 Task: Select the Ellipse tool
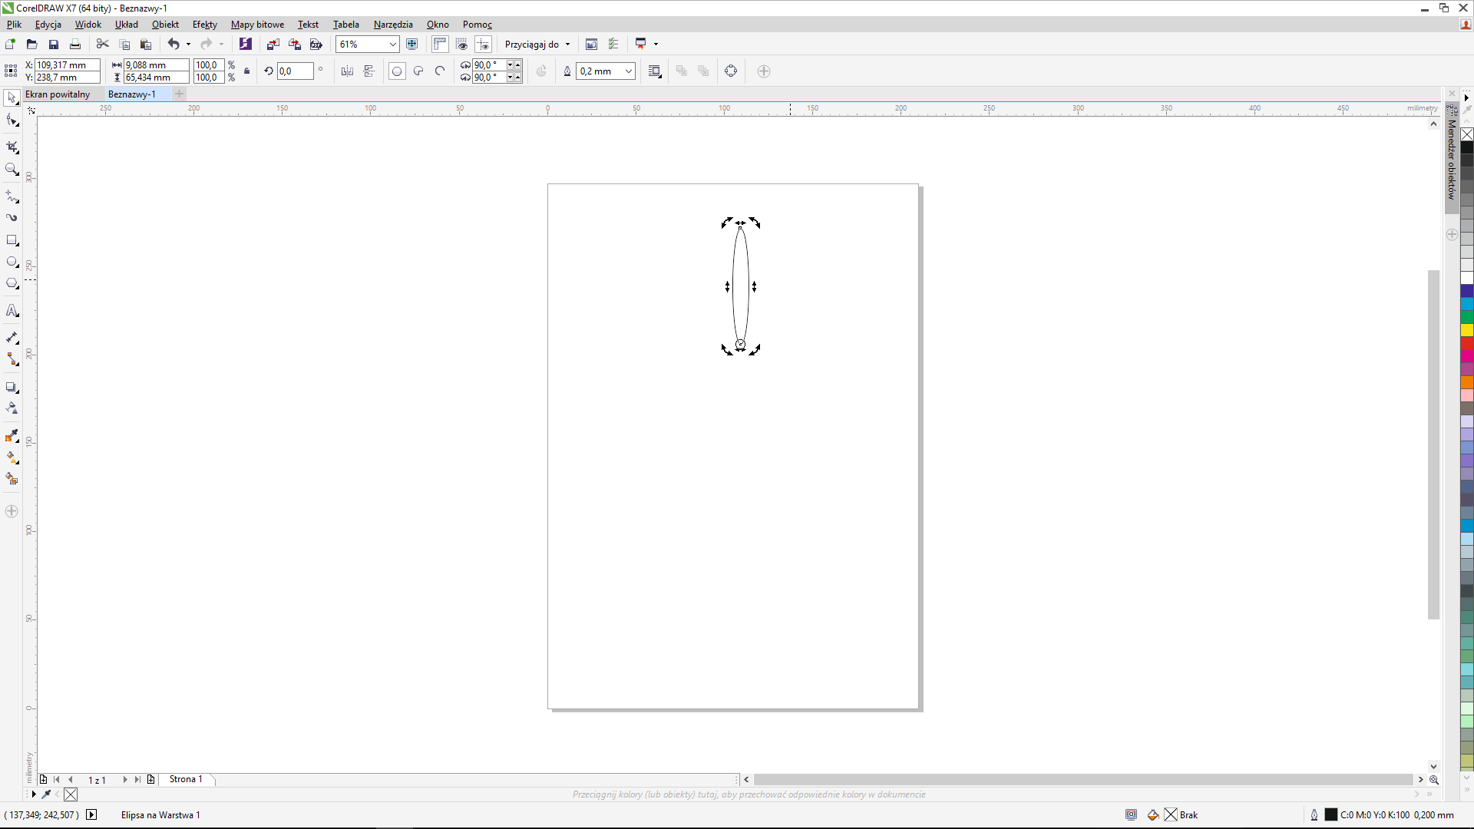[12, 262]
